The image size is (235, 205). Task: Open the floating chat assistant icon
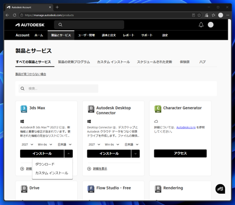[x=220, y=189]
